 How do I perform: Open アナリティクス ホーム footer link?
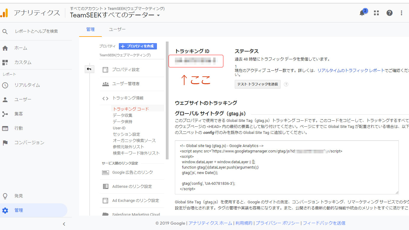coord(210,223)
